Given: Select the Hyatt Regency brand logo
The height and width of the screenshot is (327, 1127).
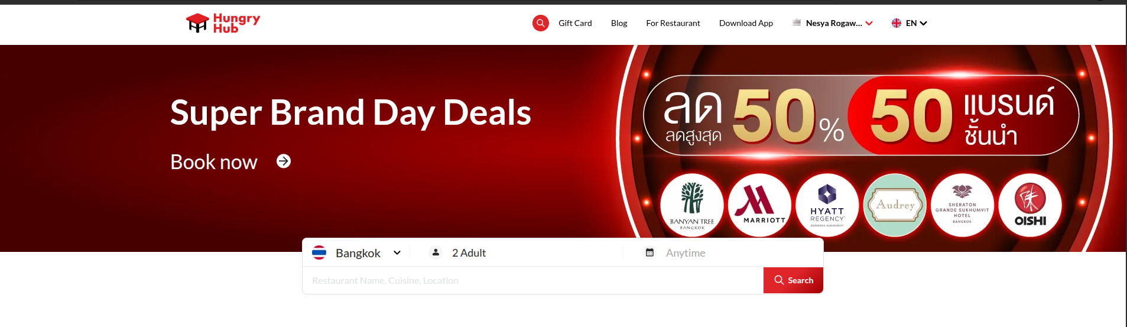Looking at the screenshot, I should point(827,205).
